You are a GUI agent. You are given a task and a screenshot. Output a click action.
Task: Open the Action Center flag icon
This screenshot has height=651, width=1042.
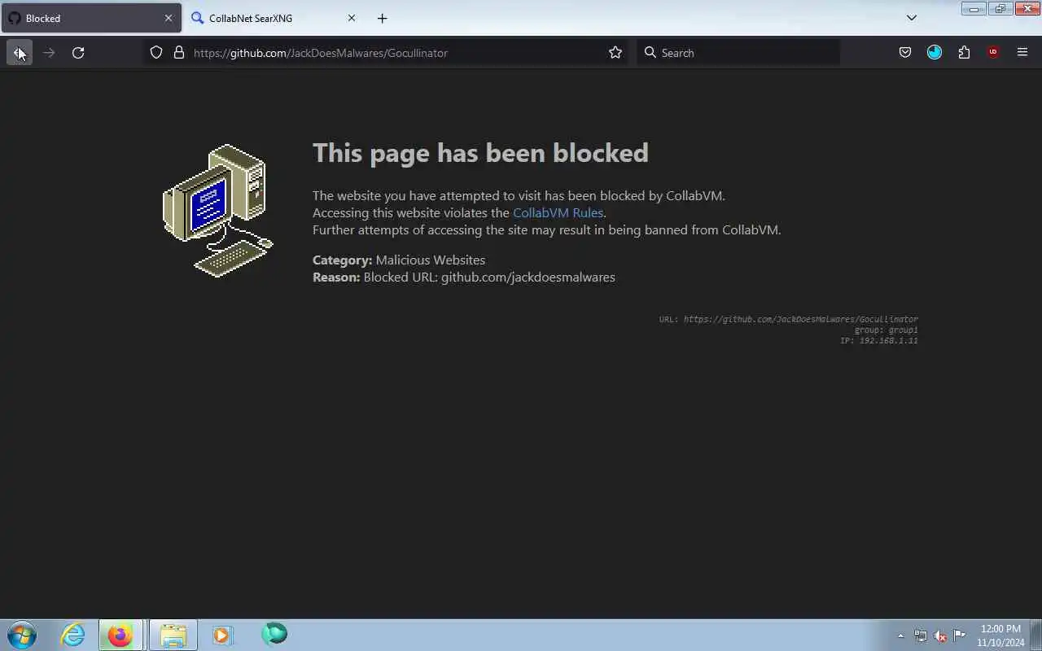point(960,636)
